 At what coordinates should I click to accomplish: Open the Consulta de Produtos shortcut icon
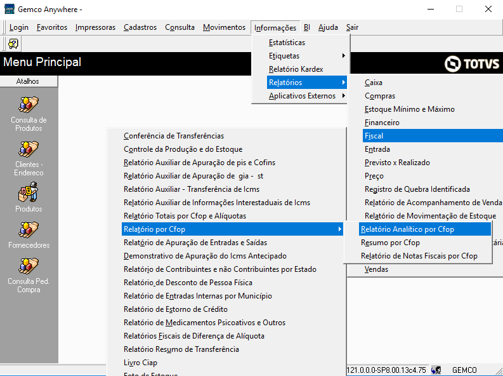click(29, 105)
